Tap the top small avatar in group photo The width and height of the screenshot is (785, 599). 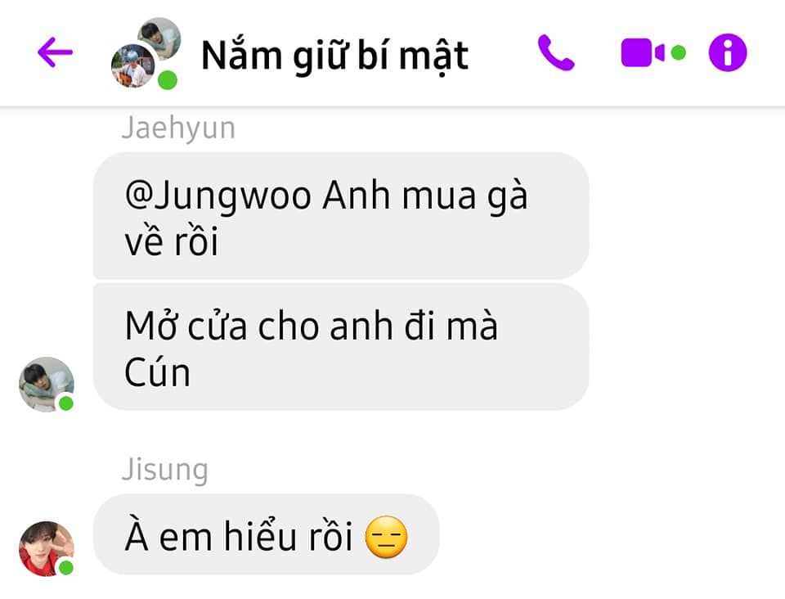coord(159,38)
